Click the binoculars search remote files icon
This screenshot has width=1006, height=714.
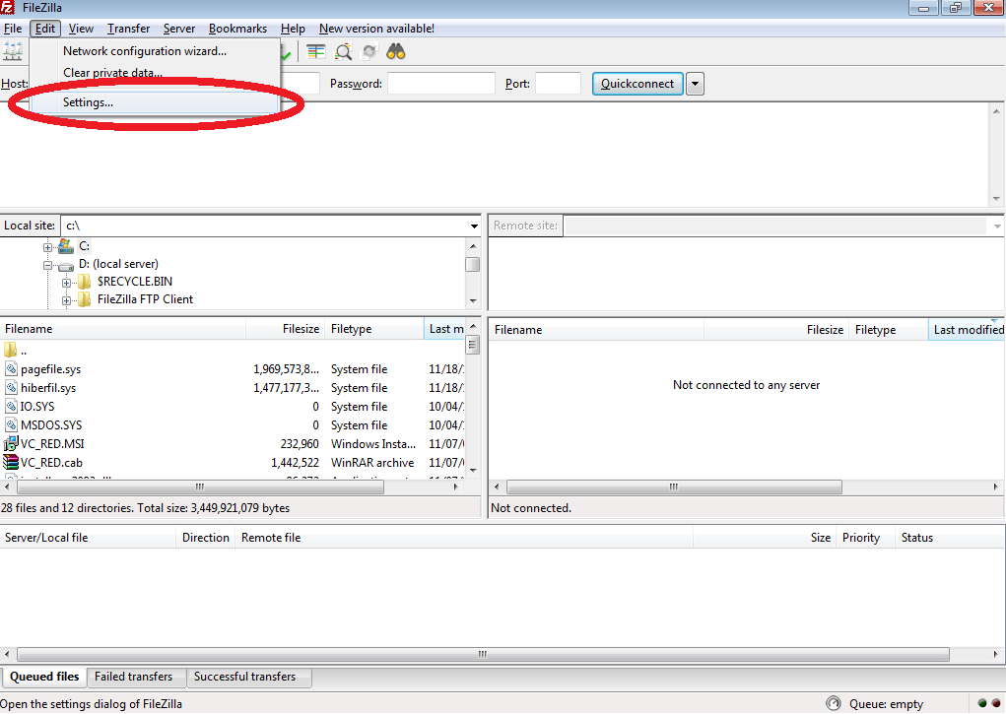396,52
